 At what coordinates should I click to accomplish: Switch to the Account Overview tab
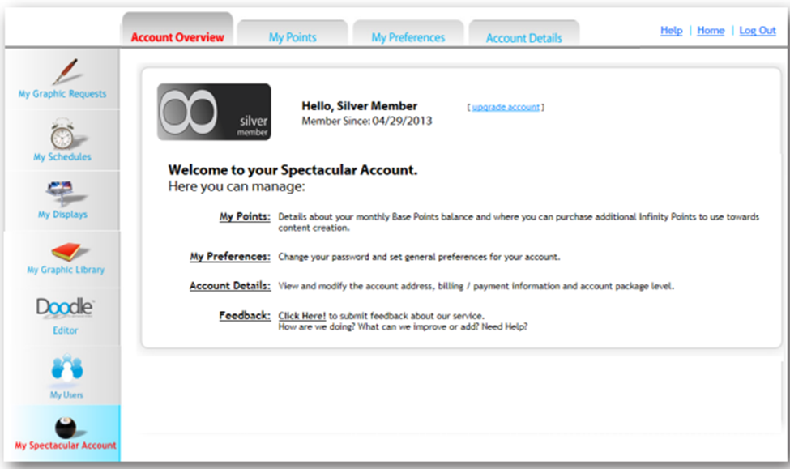pyautogui.click(x=177, y=37)
